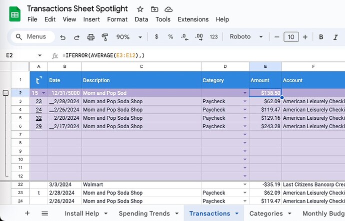
Task: Select the Description header cell
Action: [141, 80]
